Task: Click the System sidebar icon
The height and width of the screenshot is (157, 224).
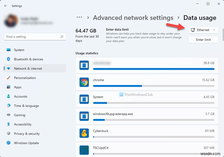Action: coord(9,50)
